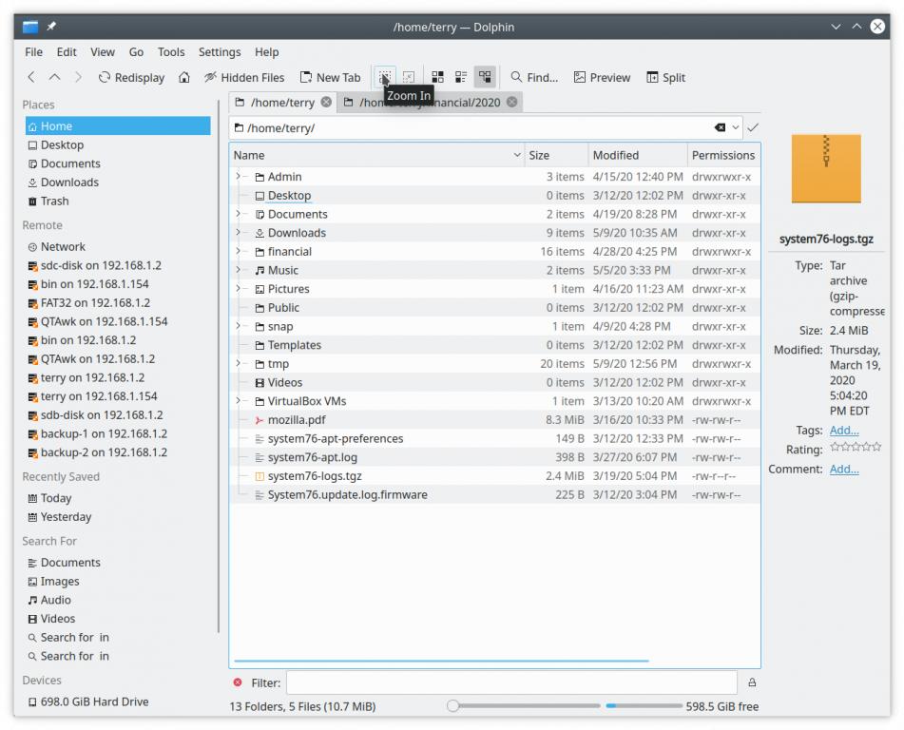Click the Home toolbar icon

[x=184, y=78]
